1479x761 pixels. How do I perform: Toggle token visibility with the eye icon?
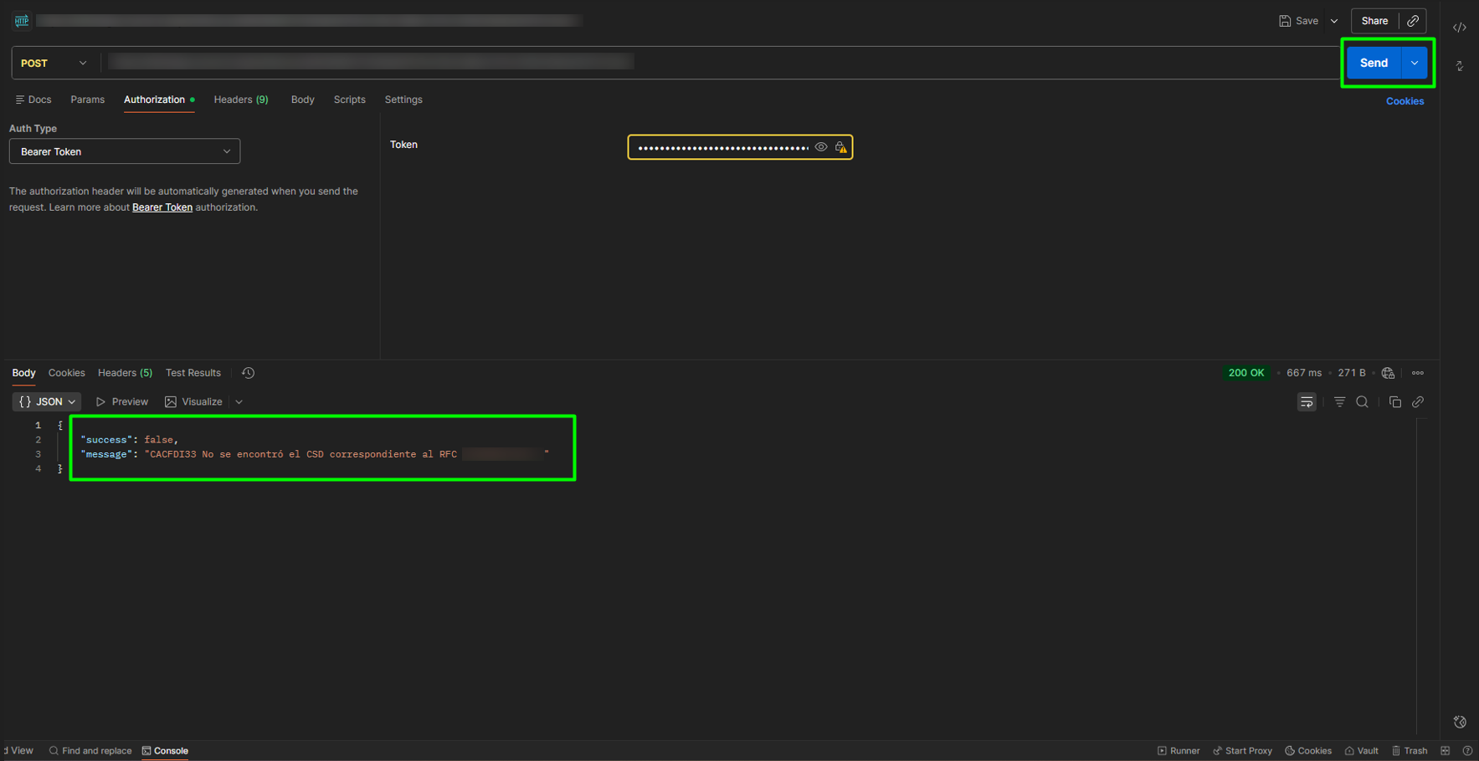point(820,147)
